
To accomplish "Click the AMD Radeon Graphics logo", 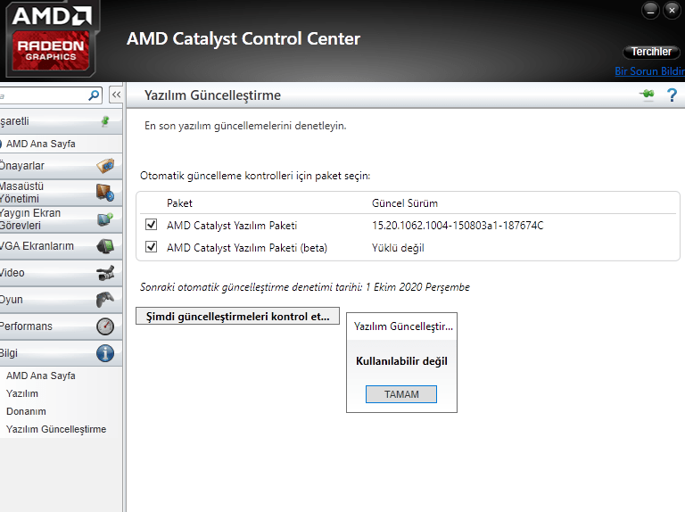I will [52, 39].
